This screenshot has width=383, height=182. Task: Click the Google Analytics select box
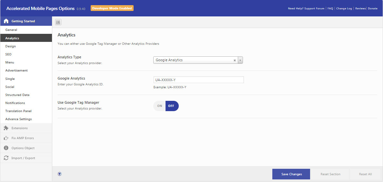pyautogui.click(x=198, y=60)
